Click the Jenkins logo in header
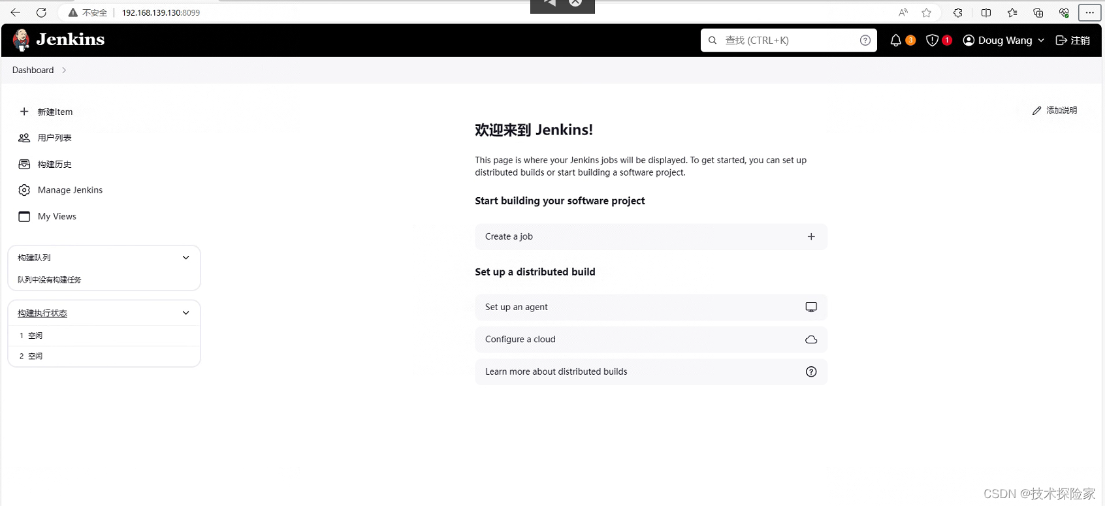1105x506 pixels. click(x=59, y=40)
